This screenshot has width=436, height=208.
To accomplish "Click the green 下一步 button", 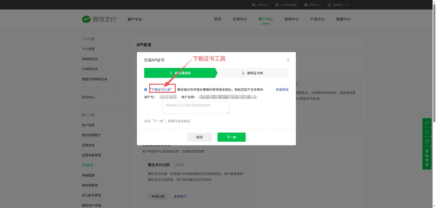I will tap(232, 137).
